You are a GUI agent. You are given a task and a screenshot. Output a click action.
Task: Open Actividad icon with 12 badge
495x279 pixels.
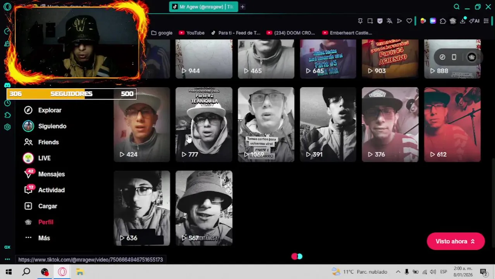pyautogui.click(x=29, y=190)
